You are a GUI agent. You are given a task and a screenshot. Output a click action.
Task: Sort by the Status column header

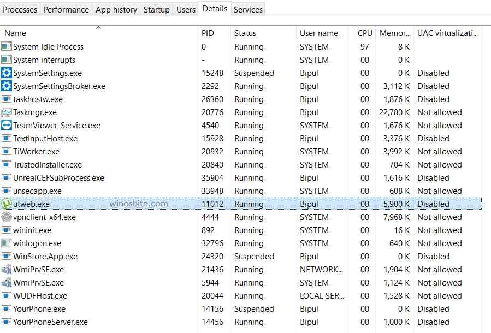[245, 33]
